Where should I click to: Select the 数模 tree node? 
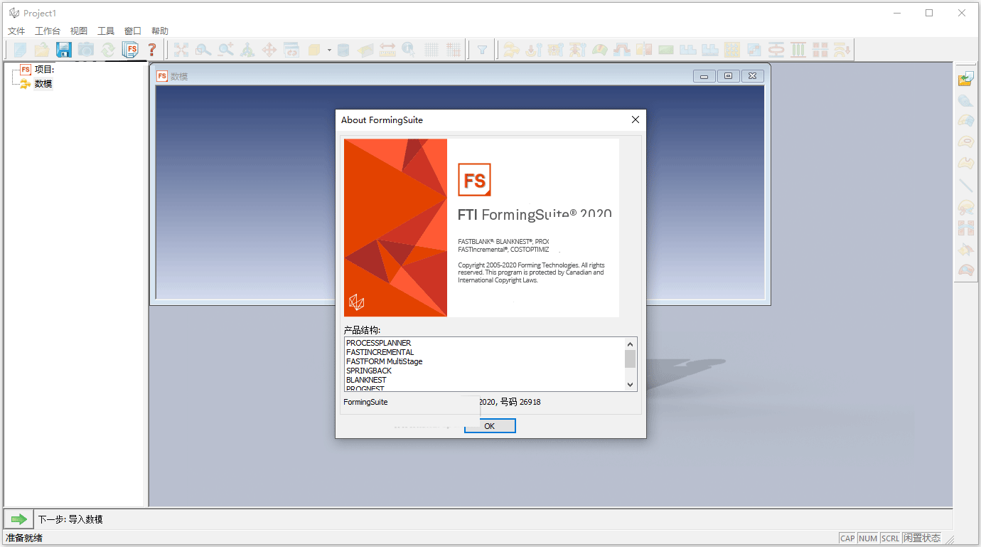[43, 84]
